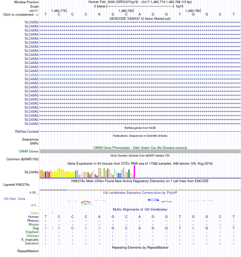Click the Elephant species label
Viewport: 241px width, 257px height.
tap(32, 232)
